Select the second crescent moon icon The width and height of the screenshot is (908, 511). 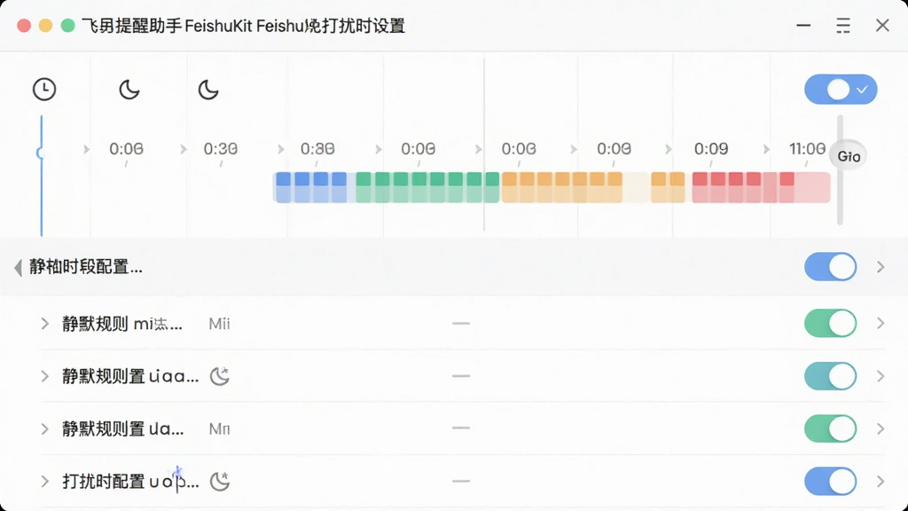[x=208, y=90]
